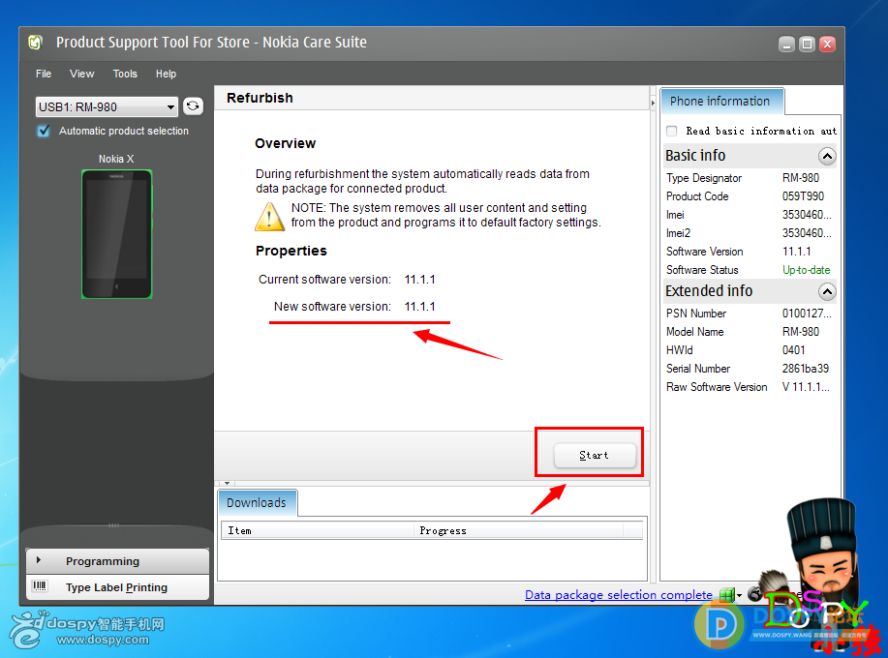Open the Help menu
The image size is (888, 658).
pyautogui.click(x=166, y=74)
